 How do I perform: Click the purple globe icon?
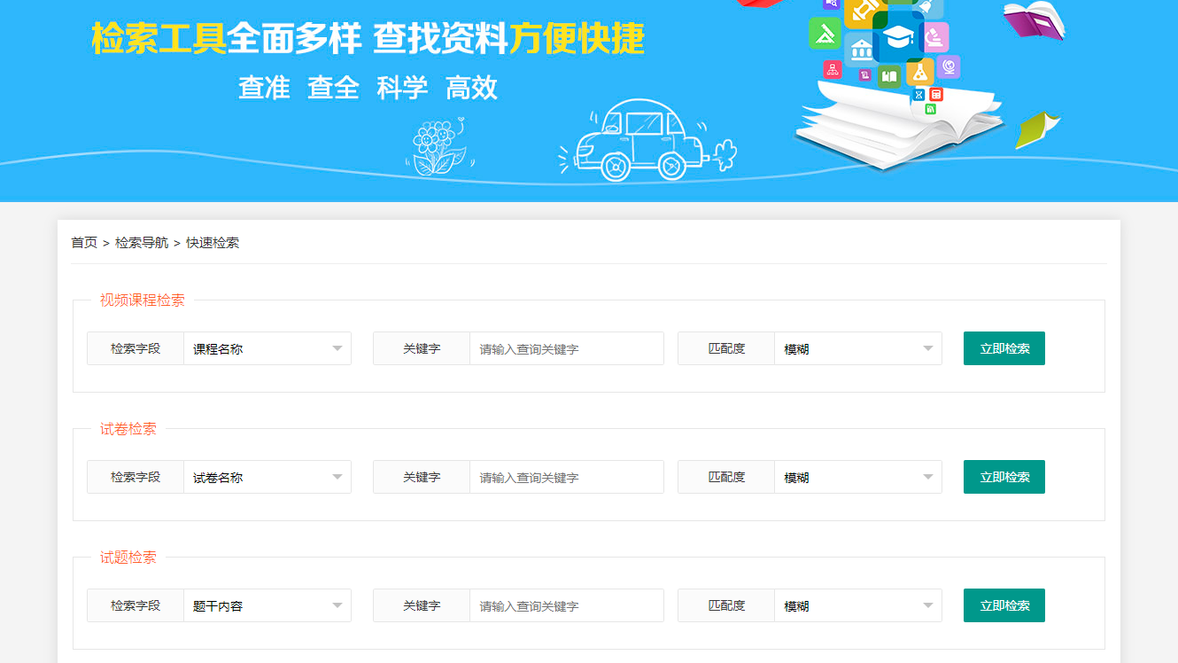click(x=949, y=66)
